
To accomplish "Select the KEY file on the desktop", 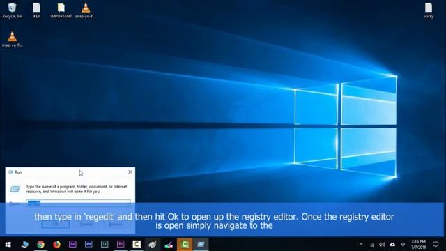I will pos(37,10).
